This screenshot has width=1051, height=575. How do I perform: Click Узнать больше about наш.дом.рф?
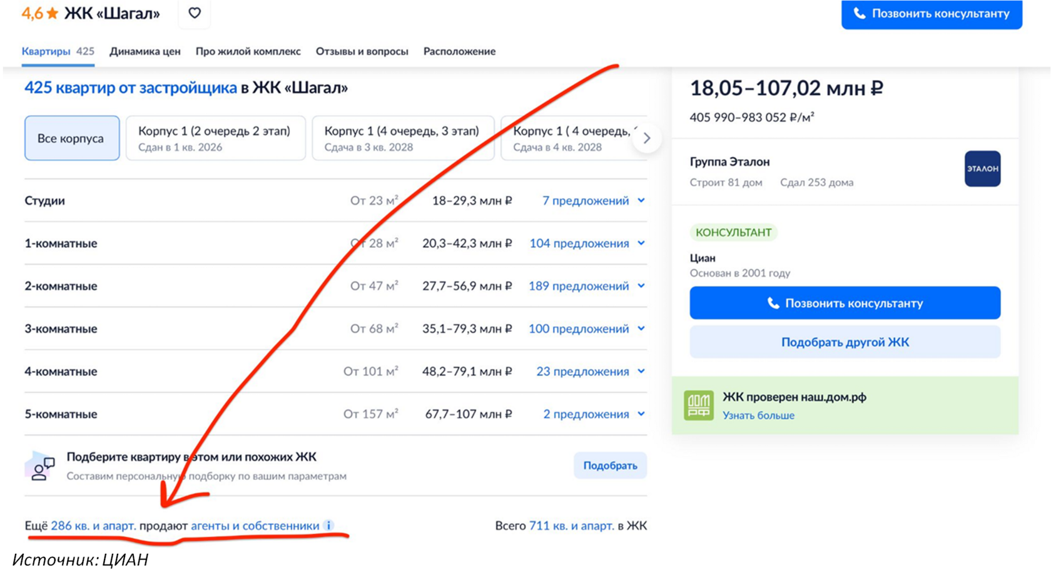(758, 415)
